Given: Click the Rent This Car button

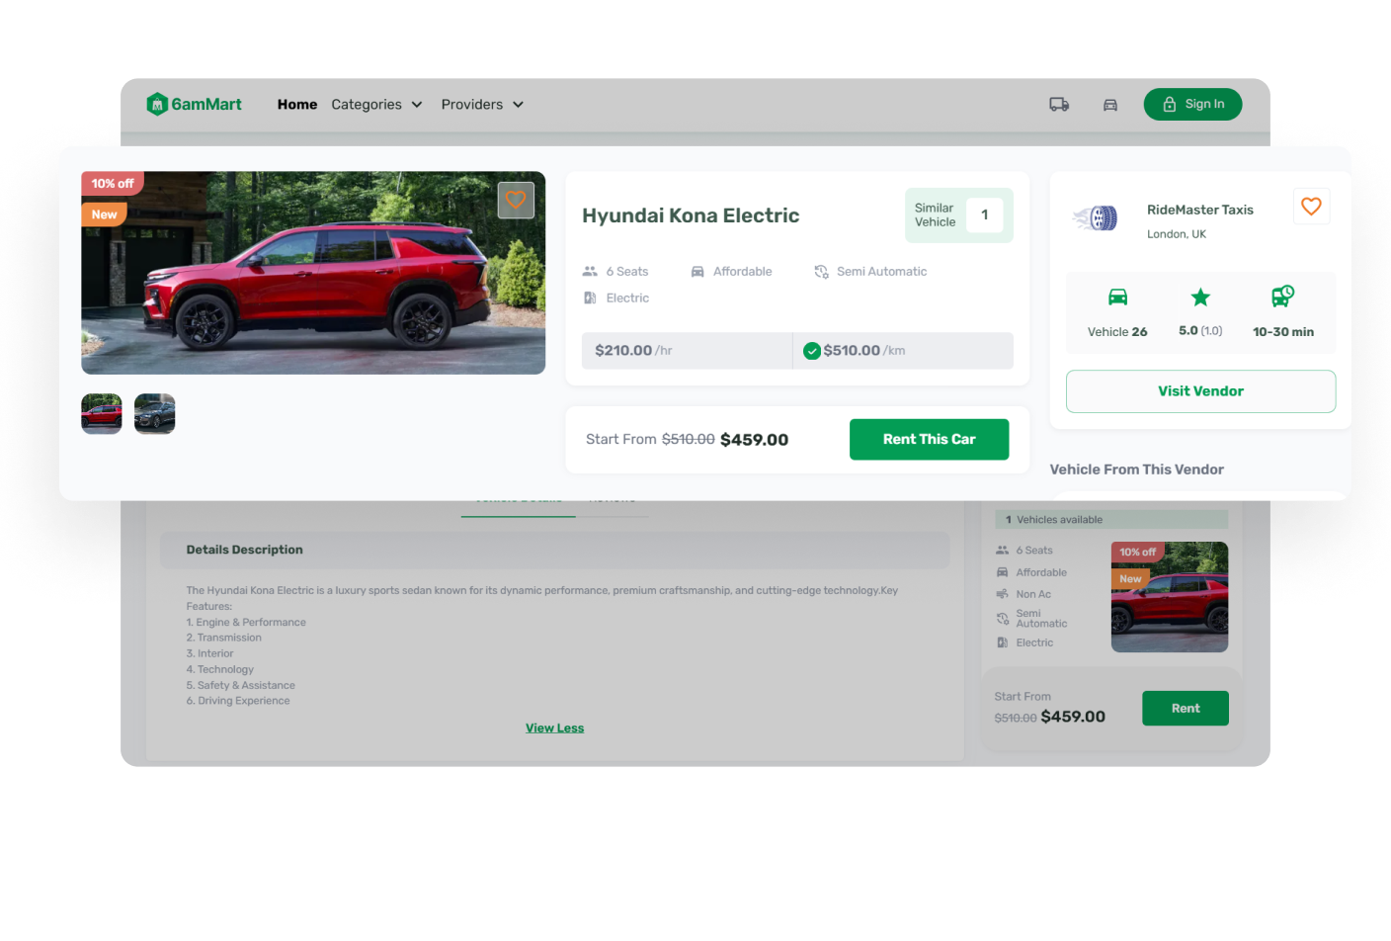Looking at the screenshot, I should [929, 440].
